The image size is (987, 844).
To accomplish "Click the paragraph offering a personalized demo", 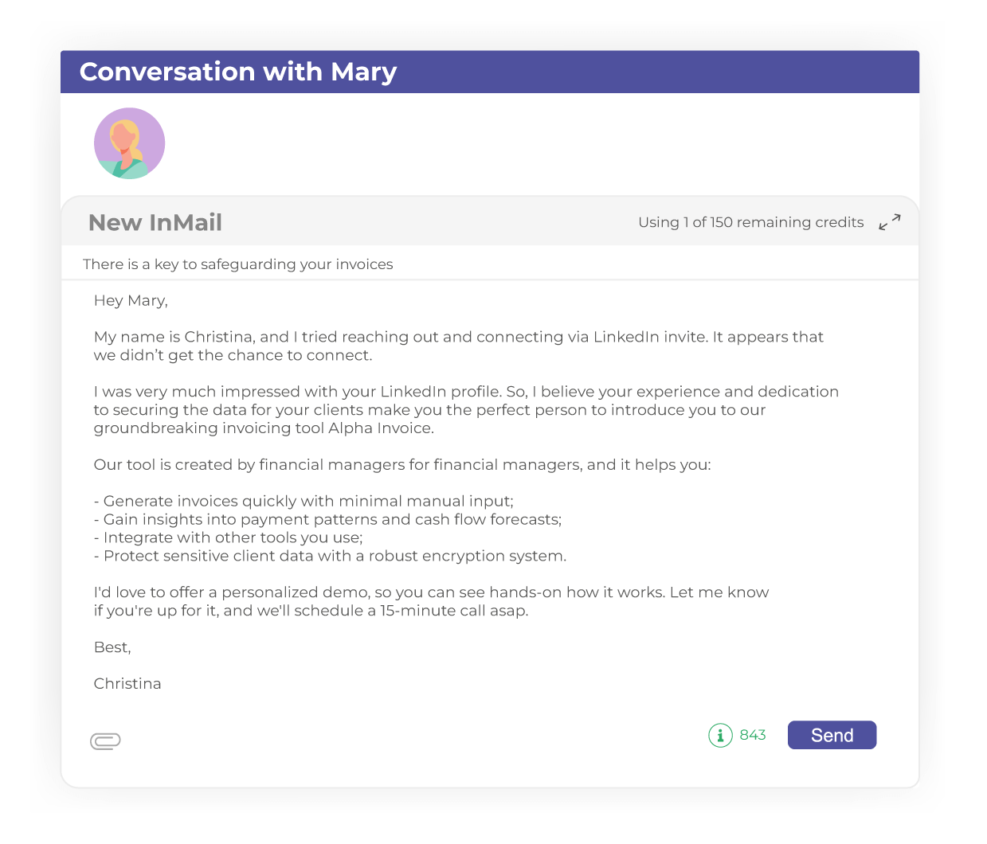I will [430, 600].
